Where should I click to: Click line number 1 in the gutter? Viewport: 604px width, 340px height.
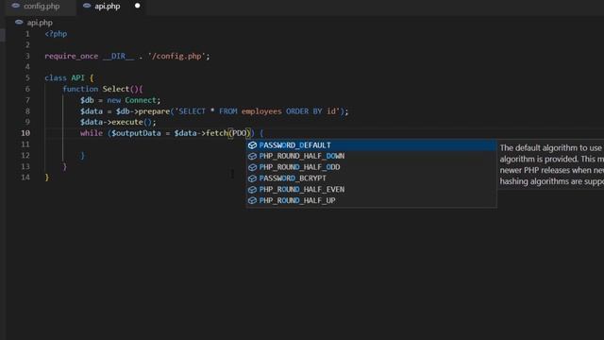(27, 34)
